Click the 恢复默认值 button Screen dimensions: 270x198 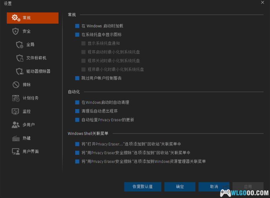[x=142, y=186]
